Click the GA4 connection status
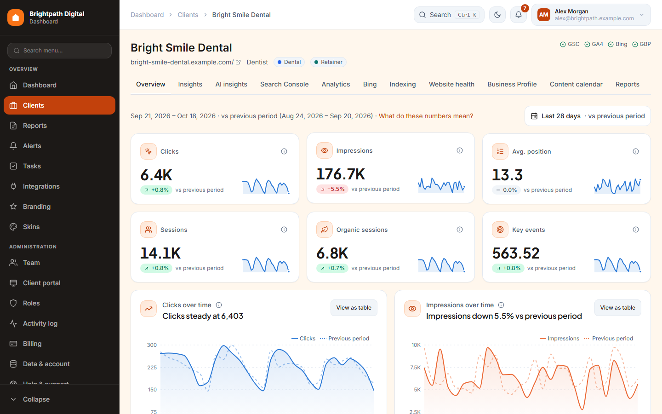 tap(594, 44)
